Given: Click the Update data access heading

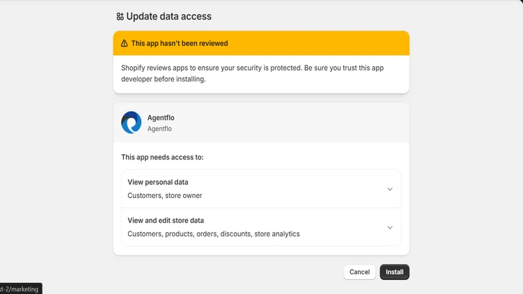Looking at the screenshot, I should 169,16.
